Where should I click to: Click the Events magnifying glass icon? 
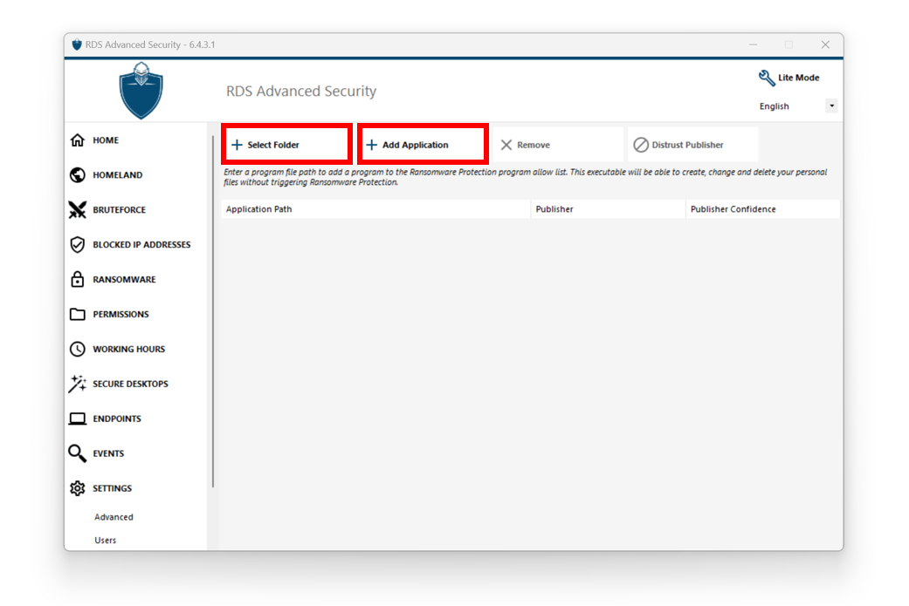tap(77, 453)
